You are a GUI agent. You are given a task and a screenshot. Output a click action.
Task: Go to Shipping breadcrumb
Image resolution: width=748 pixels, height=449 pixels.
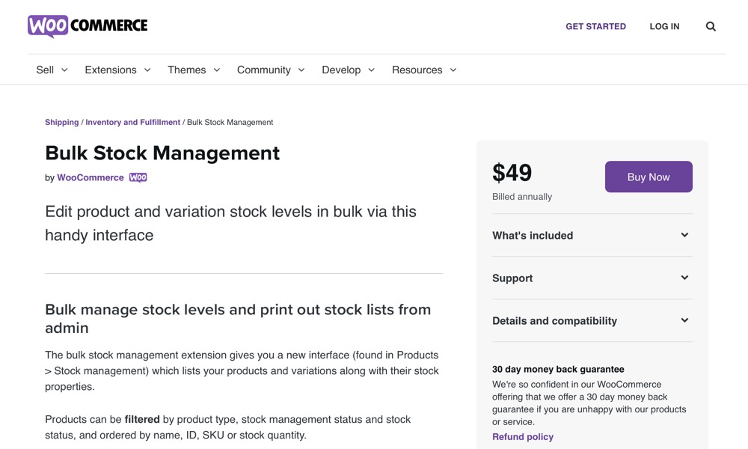[61, 122]
